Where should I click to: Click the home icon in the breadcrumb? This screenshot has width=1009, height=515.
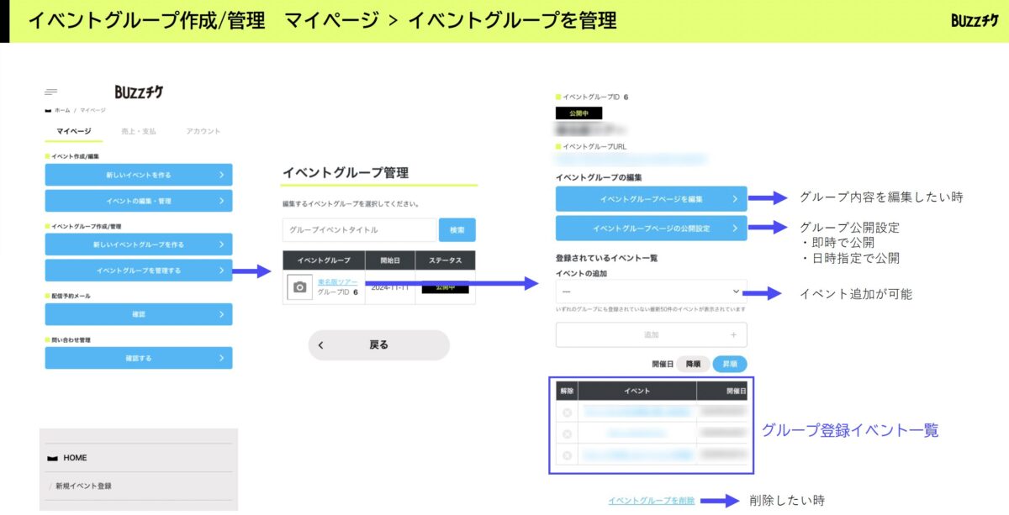48,110
